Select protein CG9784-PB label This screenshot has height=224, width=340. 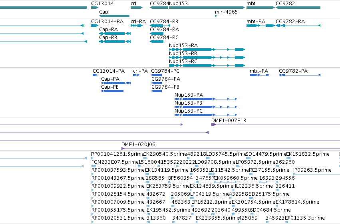pyautogui.click(x=165, y=87)
